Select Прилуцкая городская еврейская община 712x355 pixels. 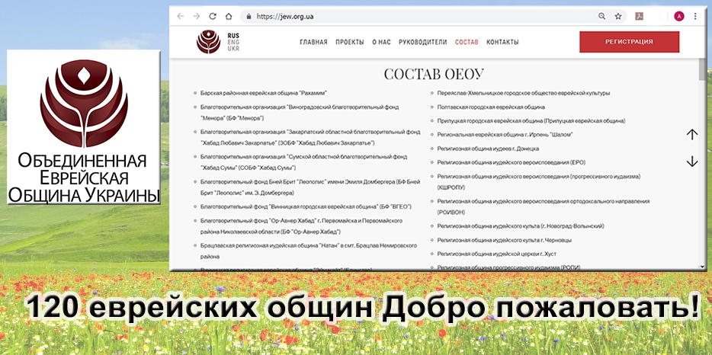point(531,121)
